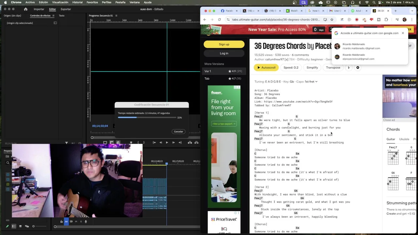Select the Guitar chords tab
The height and width of the screenshot is (235, 418).
391,139
